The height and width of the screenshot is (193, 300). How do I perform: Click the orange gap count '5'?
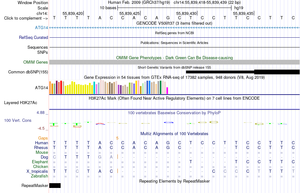[x=117, y=138]
